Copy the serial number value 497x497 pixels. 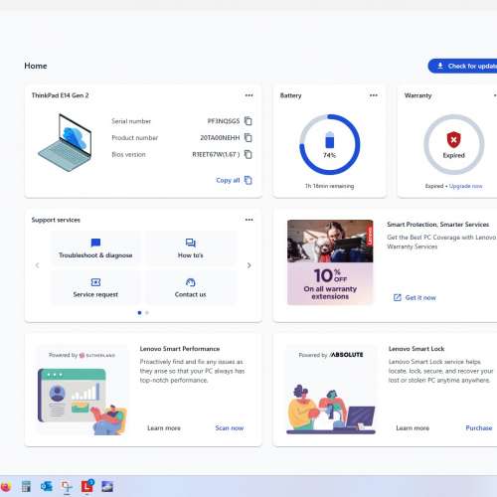pos(248,121)
